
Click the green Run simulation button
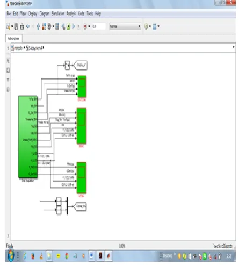68,27
